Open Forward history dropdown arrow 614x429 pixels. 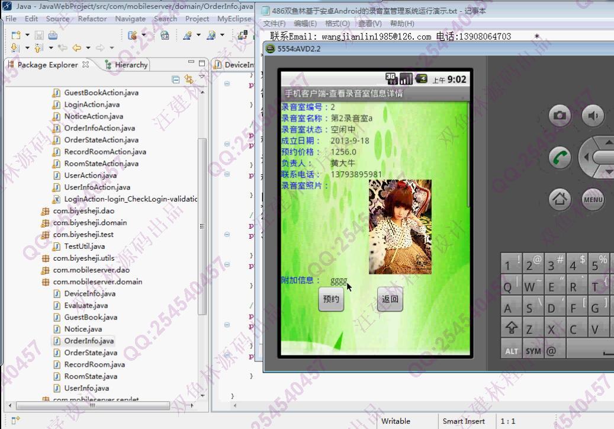coord(111,48)
